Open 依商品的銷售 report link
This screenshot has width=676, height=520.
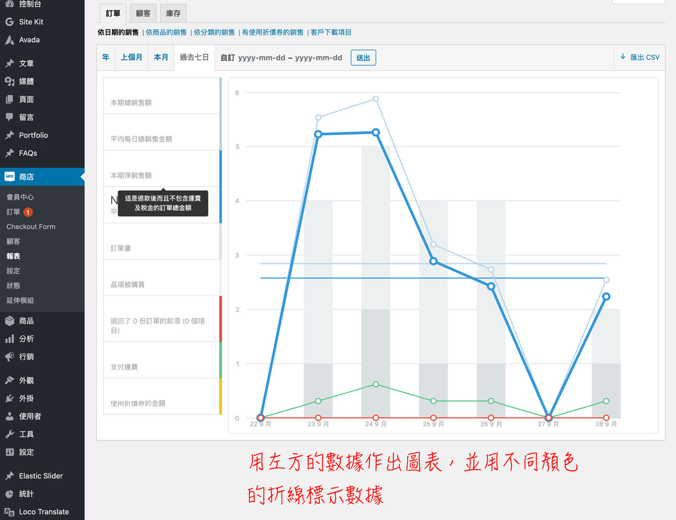(166, 33)
